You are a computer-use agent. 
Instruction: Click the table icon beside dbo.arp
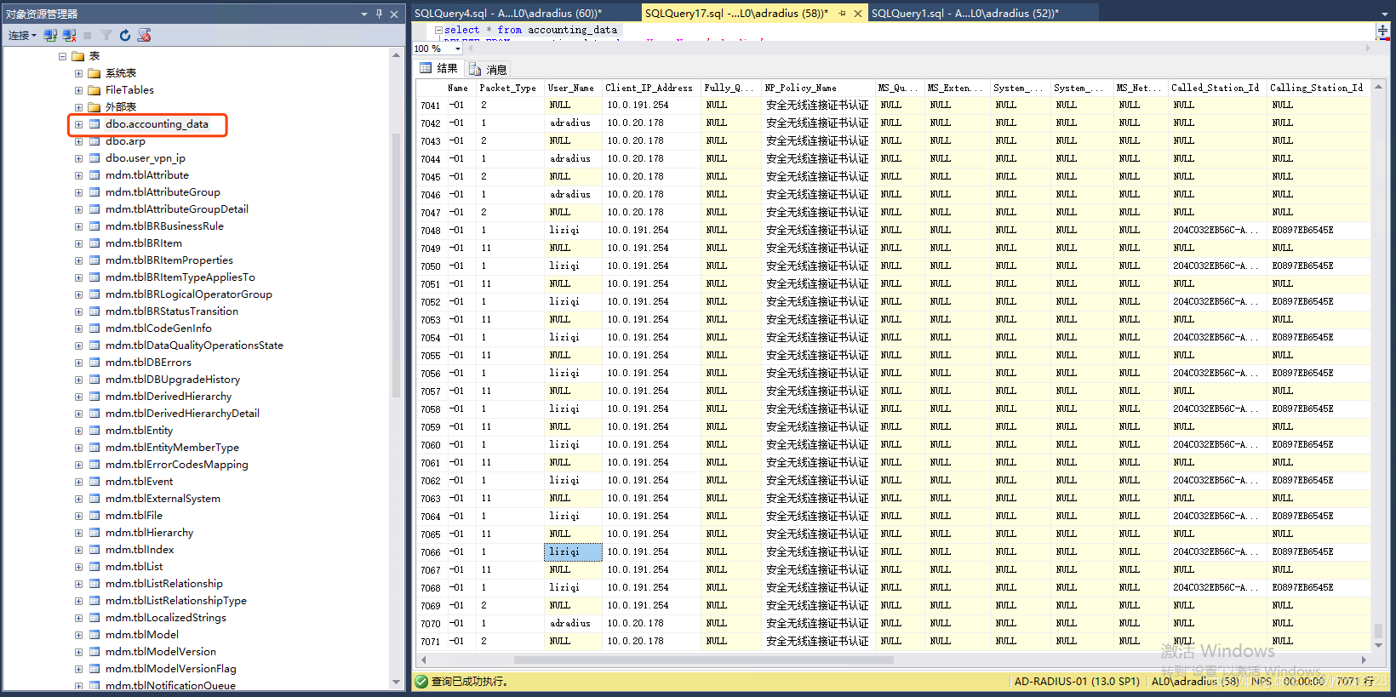pos(94,141)
